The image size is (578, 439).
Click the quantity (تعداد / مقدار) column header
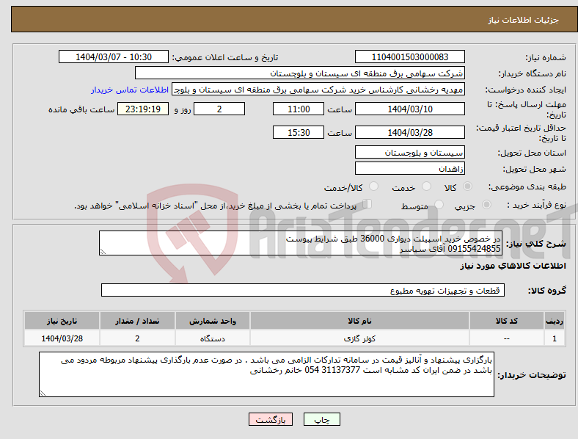(137, 321)
